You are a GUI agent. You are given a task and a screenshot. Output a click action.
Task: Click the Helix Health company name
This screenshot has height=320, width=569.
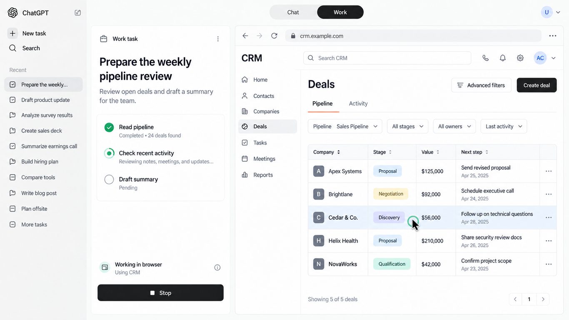343,241
